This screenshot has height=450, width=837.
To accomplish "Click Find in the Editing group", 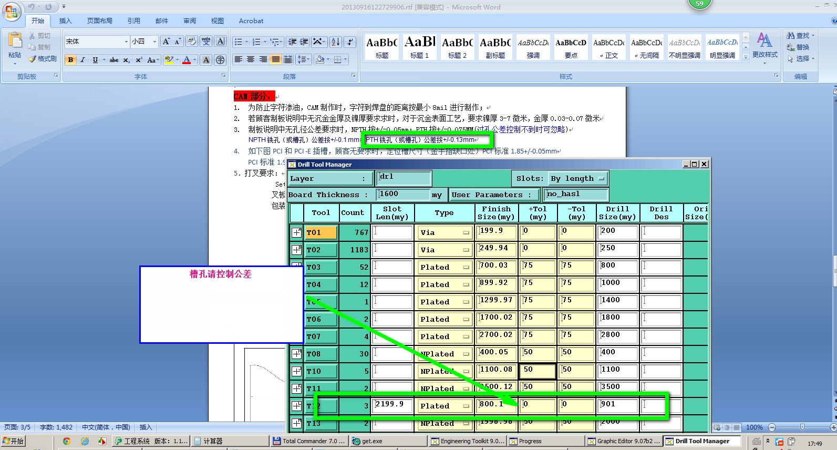I will (800, 36).
